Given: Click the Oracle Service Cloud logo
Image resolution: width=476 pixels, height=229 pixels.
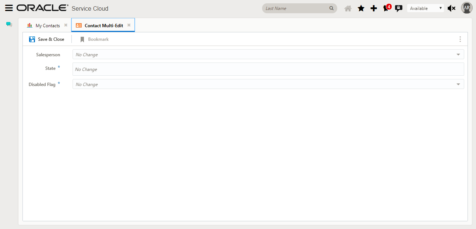Looking at the screenshot, I should [x=62, y=8].
